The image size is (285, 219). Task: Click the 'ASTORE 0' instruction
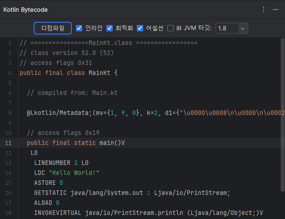coord(49,183)
